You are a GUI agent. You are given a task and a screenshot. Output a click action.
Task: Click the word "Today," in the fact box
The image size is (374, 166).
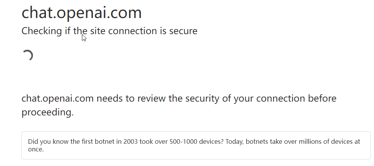pos(235,142)
